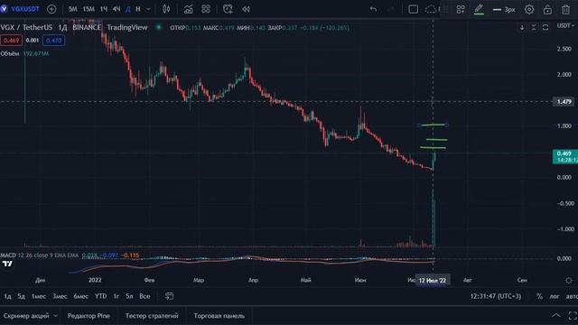This screenshot has width=578, height=325.
Task: Select the 4Ч timeframe
Action: pyautogui.click(x=117, y=9)
